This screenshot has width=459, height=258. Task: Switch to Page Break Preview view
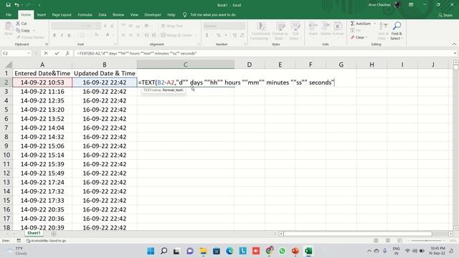click(x=399, y=241)
